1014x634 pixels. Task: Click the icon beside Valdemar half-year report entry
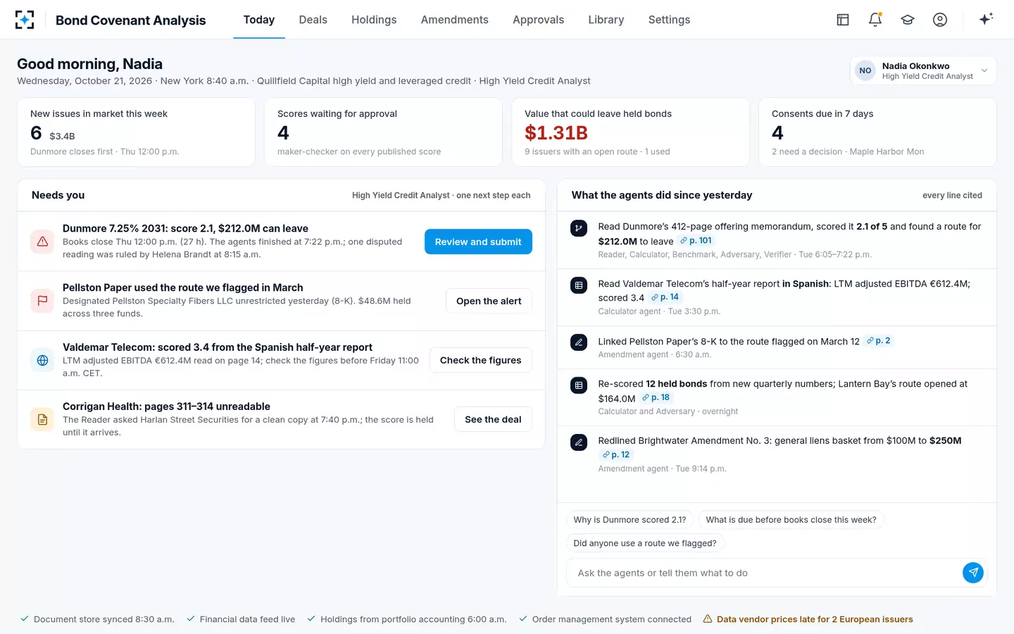pyautogui.click(x=579, y=285)
